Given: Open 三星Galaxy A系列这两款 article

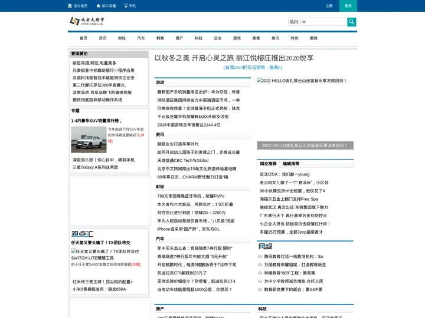Looking at the screenshot, I should coord(96,167).
